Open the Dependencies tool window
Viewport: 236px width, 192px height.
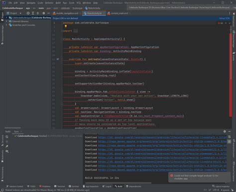(x=133, y=187)
